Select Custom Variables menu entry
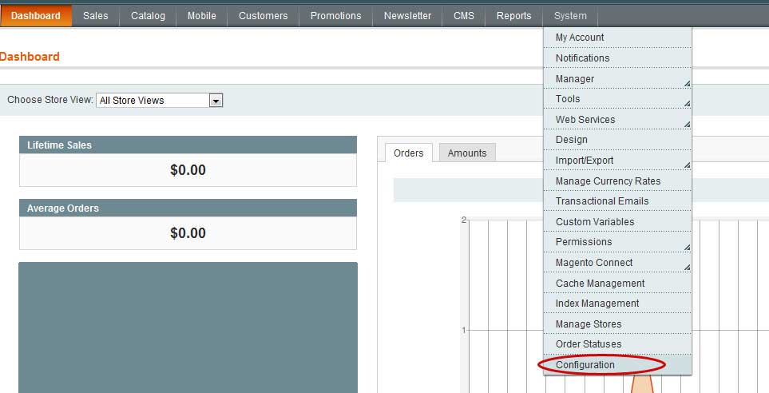 pos(617,222)
